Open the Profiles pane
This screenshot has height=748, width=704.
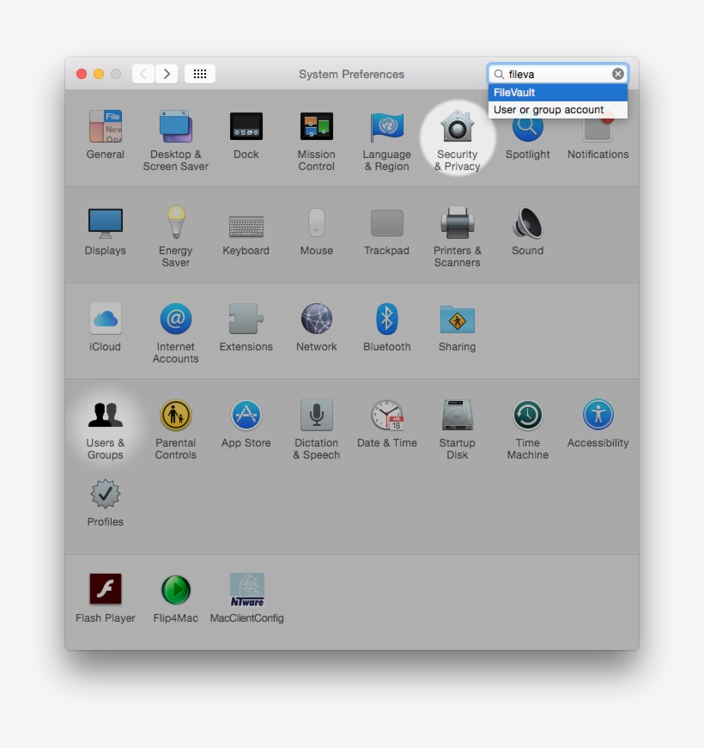click(x=105, y=496)
